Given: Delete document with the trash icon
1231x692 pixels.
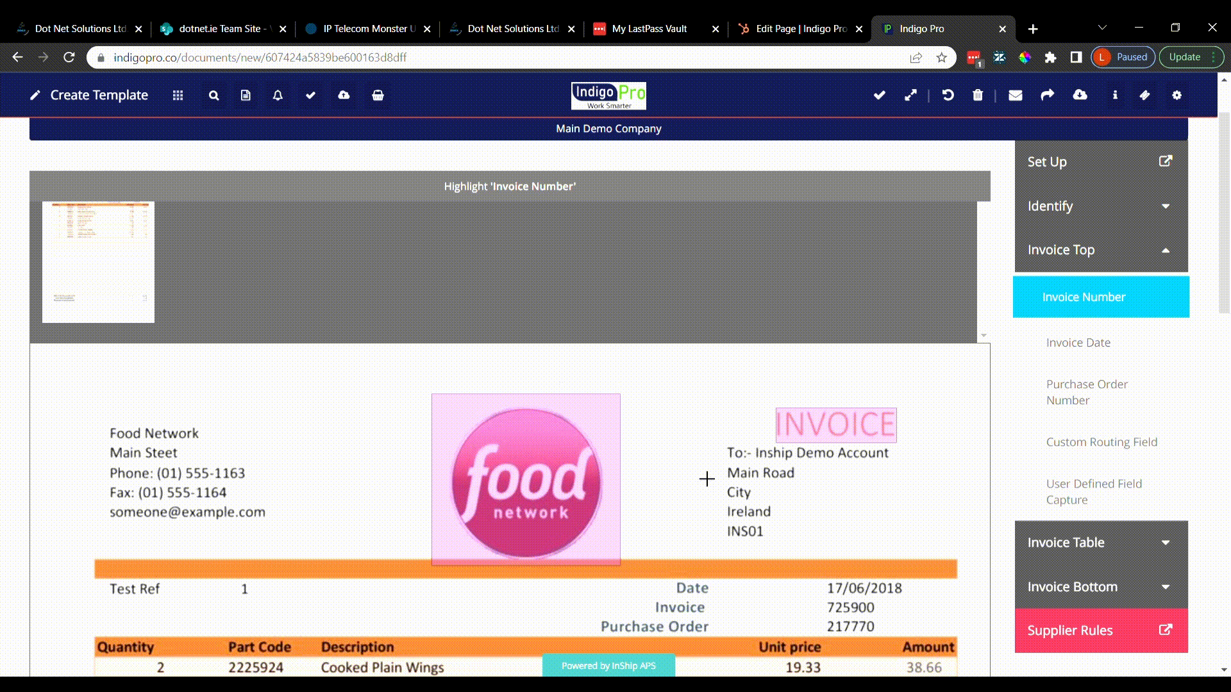Looking at the screenshot, I should (x=977, y=95).
